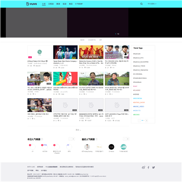The height and width of the screenshot is (182, 182).
Task: Open the V TODAY menu item
Action: coord(79,4)
